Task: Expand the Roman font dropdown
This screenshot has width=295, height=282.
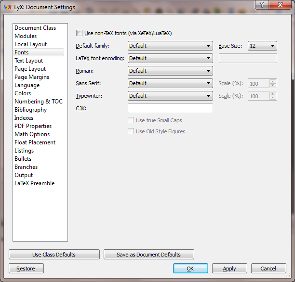Action: coord(170,71)
